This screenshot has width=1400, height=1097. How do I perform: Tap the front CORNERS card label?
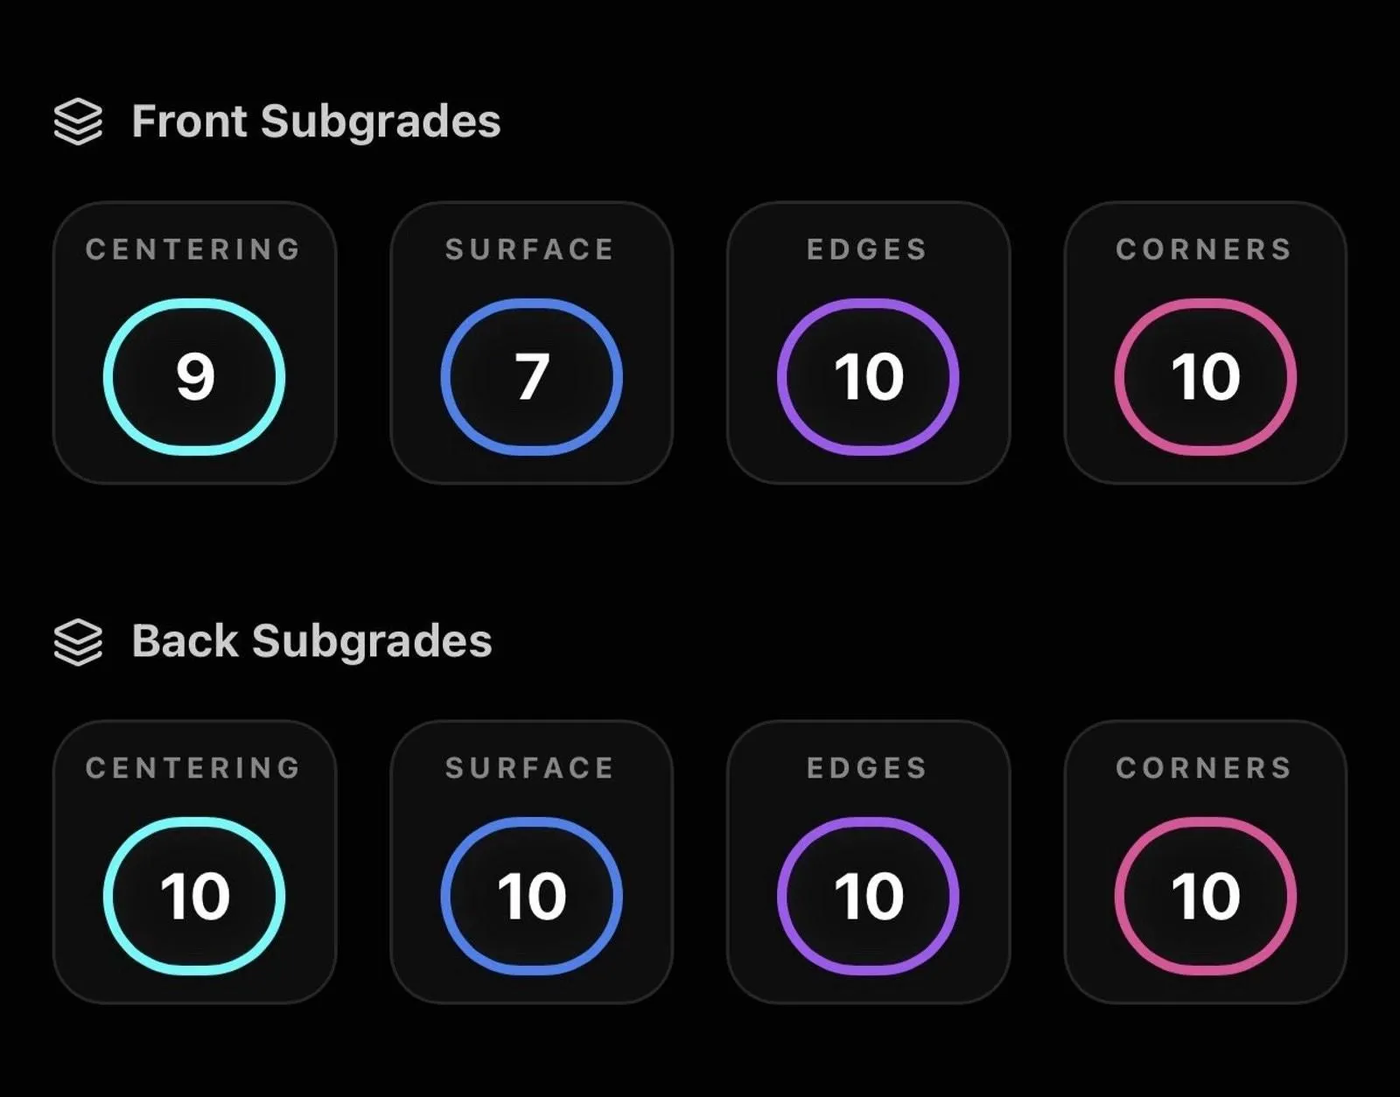tap(1204, 249)
